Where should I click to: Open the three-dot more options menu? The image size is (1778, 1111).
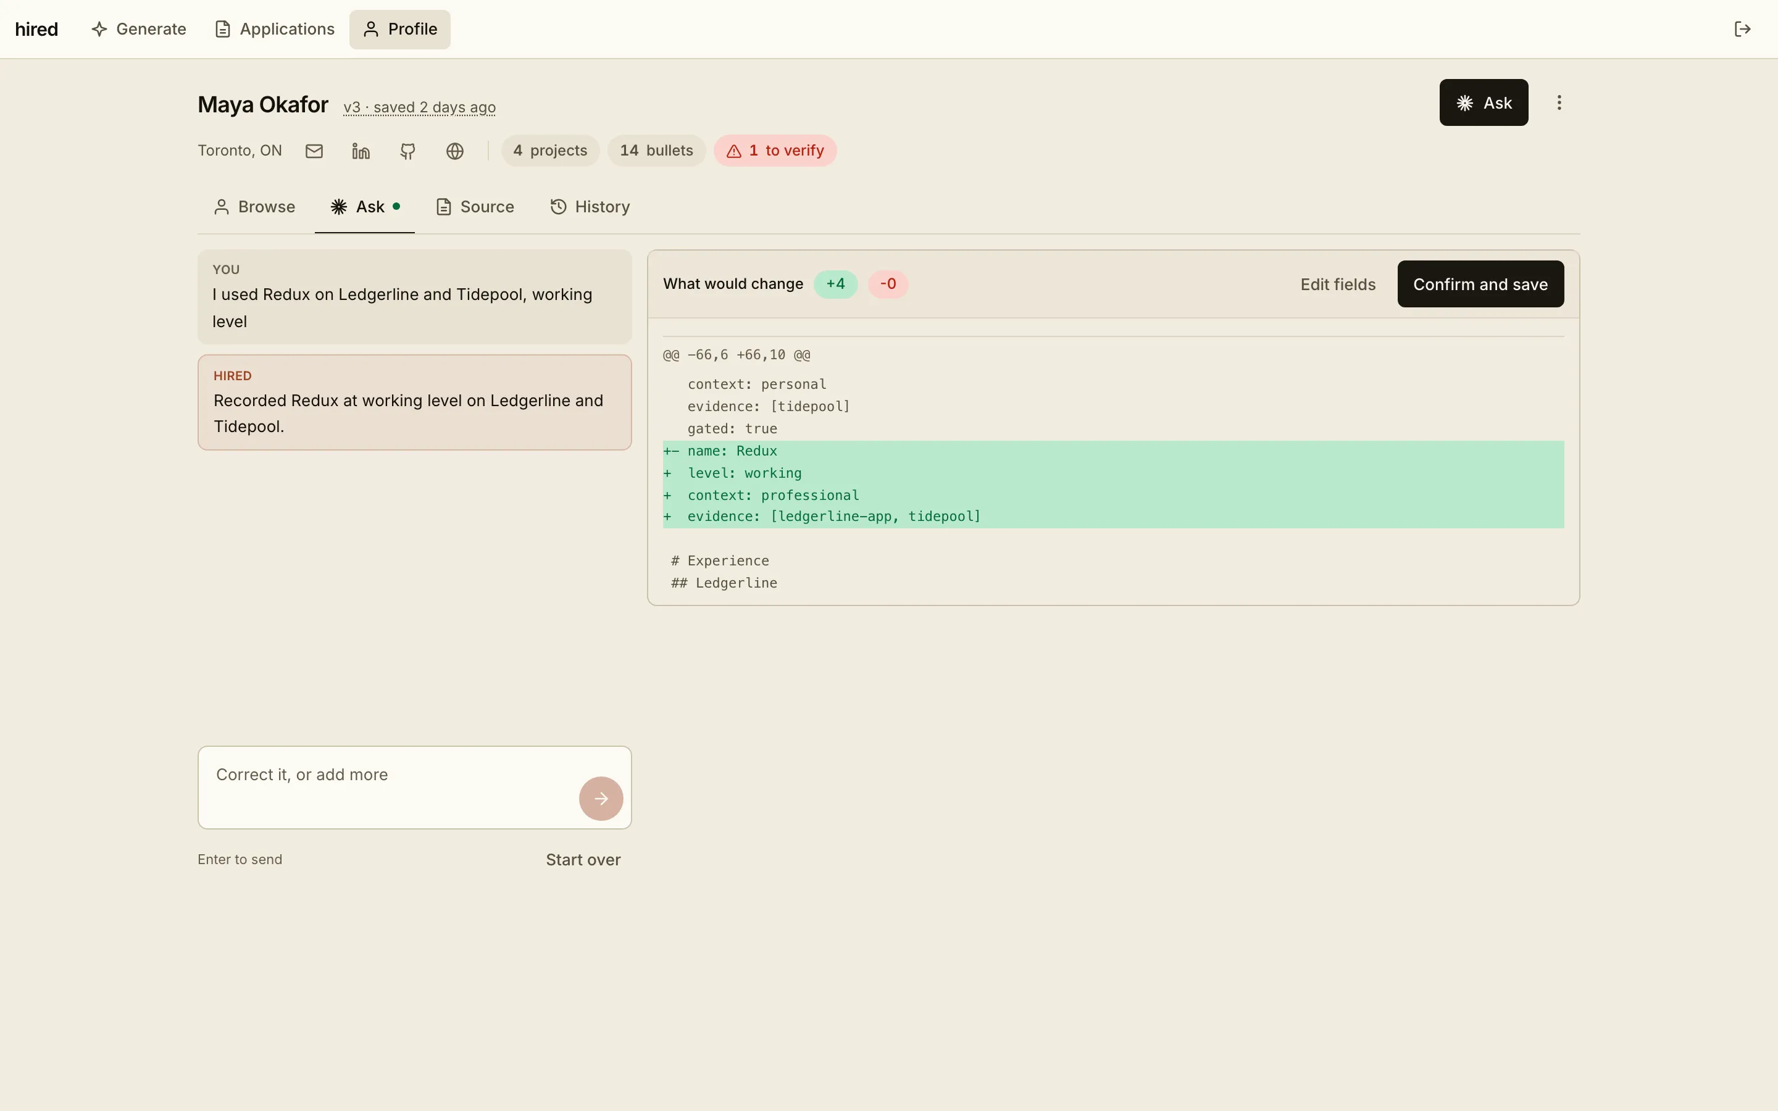[1559, 103]
